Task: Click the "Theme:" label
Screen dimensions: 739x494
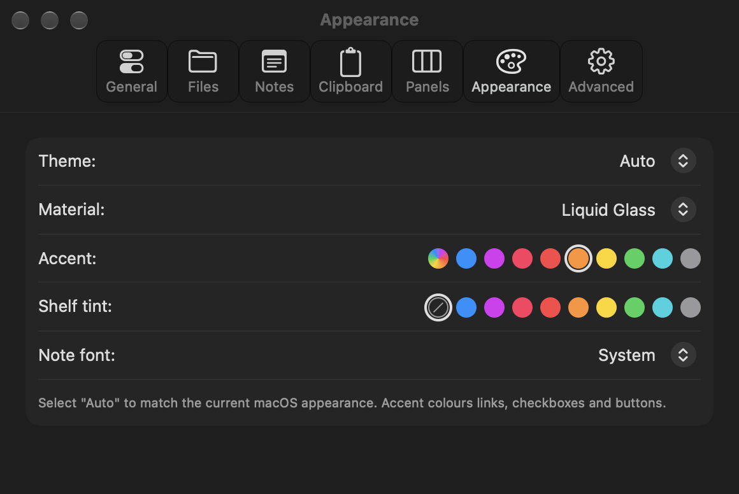Action: (67, 161)
